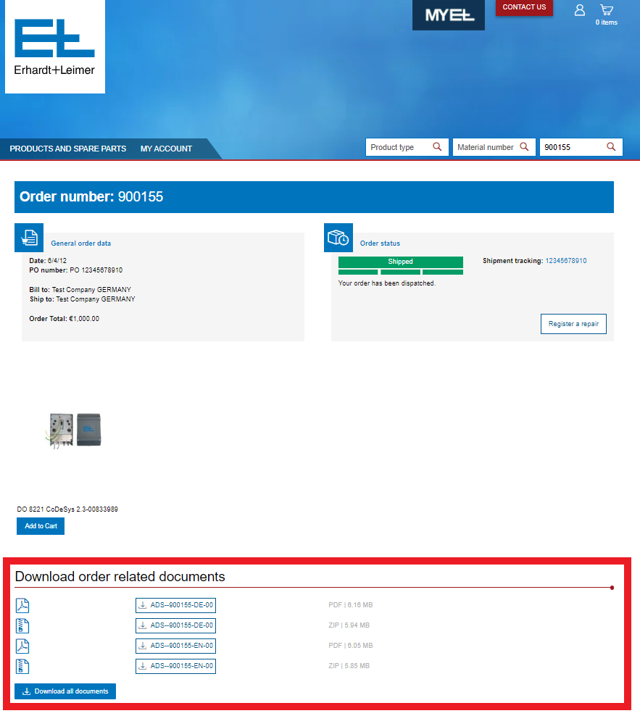Open the My Account menu

(x=166, y=149)
